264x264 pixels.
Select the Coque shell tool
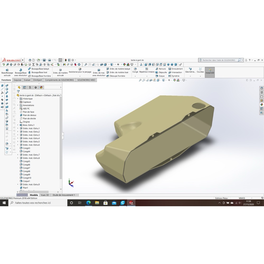tap(160, 76)
